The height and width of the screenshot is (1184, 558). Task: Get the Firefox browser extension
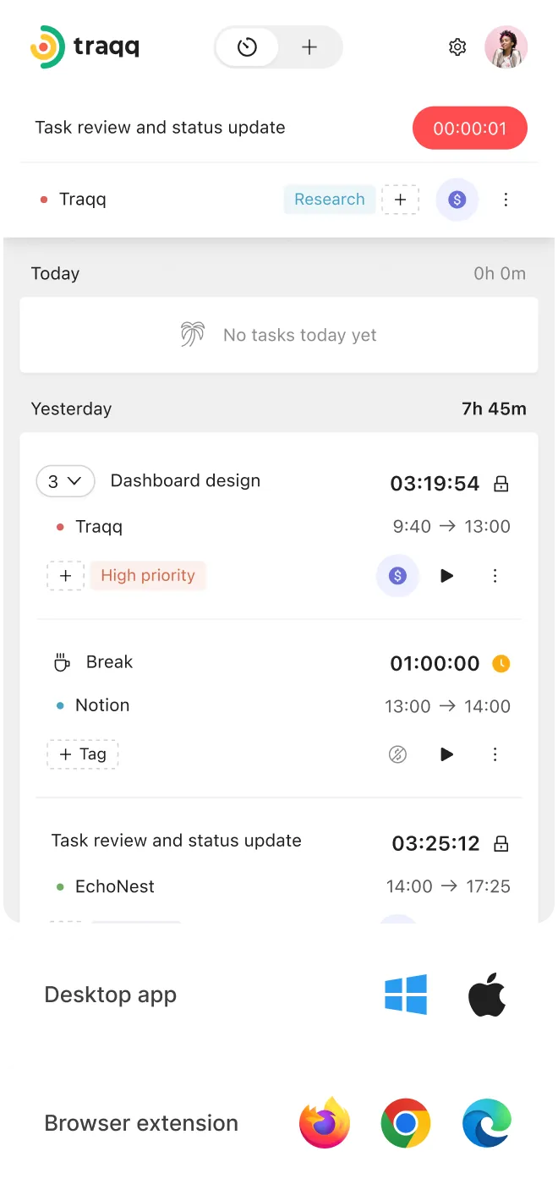pos(325,1123)
